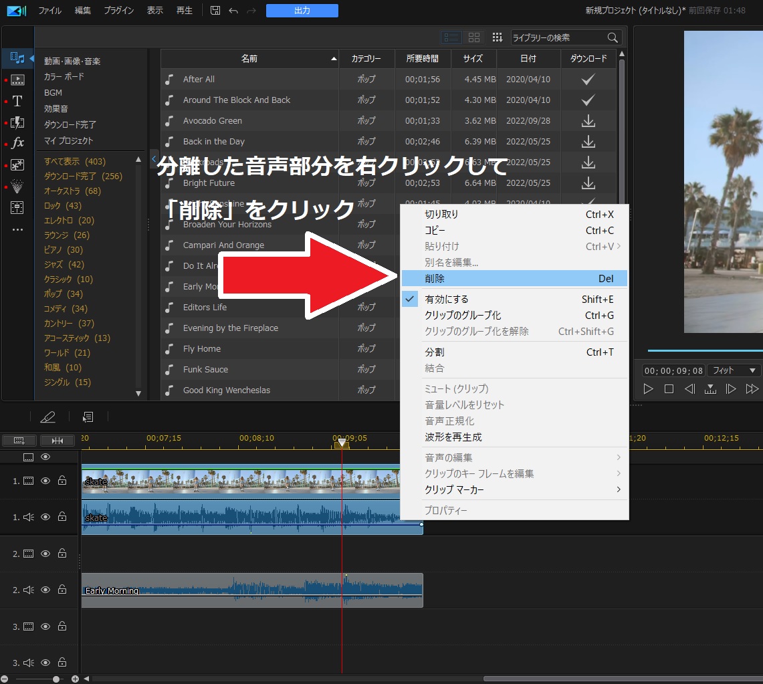Screen dimensions: 763x684
Task: Click the 出力 button
Action: coord(302,11)
